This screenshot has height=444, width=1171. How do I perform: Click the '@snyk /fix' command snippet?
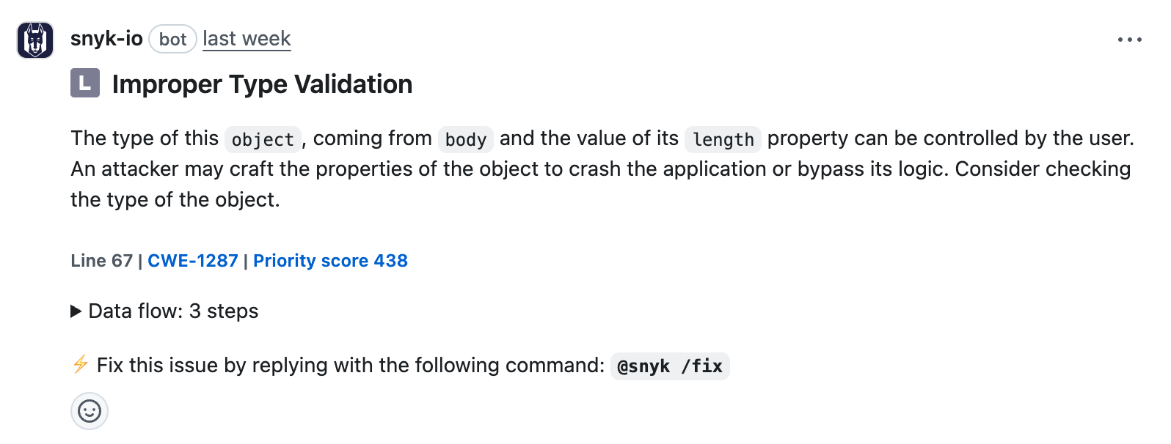(669, 366)
